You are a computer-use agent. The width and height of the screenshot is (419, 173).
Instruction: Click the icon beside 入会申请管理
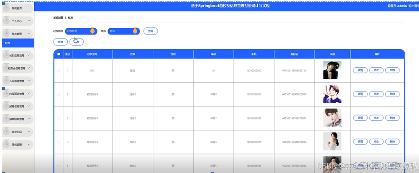click(x=6, y=81)
